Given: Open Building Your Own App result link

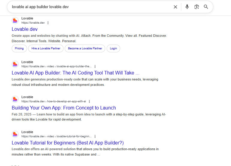Looking at the screenshot, I should click(64, 108).
